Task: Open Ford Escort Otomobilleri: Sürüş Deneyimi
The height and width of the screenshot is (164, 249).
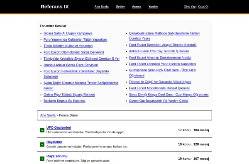Action: click(74, 52)
